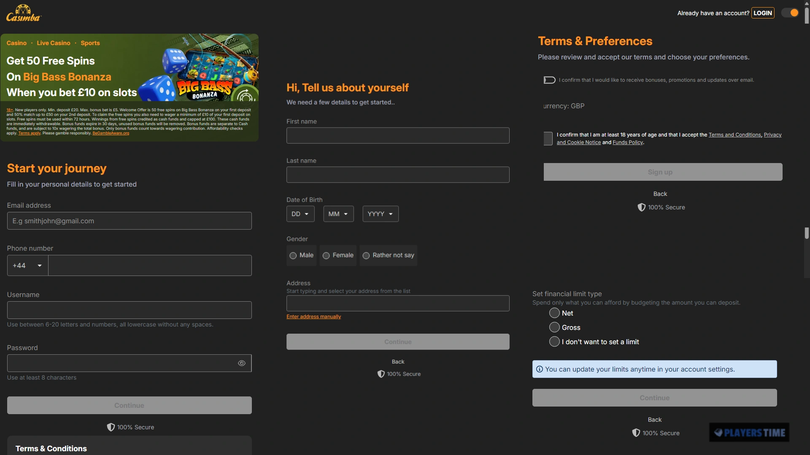Open the Sports tab in banner
The image size is (810, 455).
[90, 43]
